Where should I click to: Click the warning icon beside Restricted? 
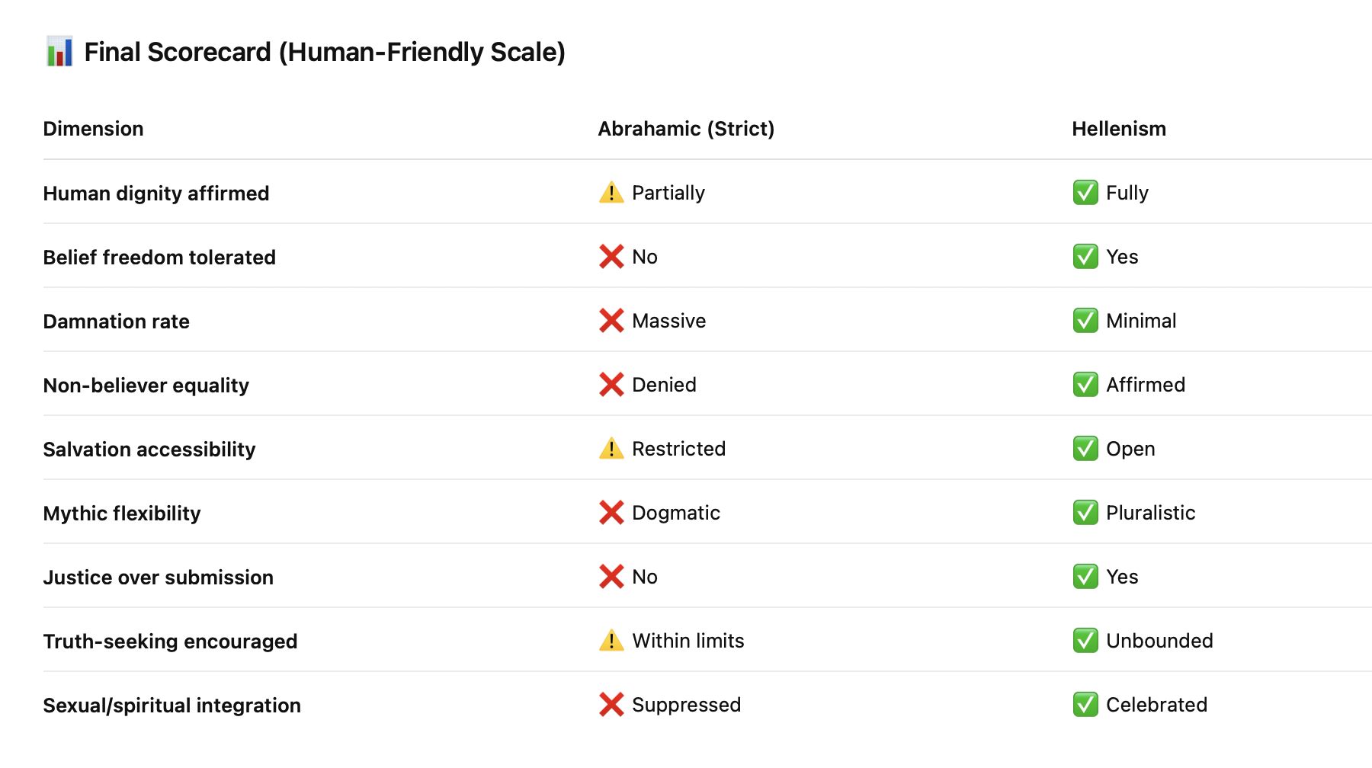coord(611,449)
